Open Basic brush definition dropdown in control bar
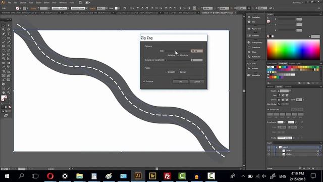The height and width of the screenshot is (182, 323). click(x=86, y=8)
